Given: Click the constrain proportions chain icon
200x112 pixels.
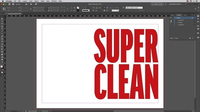Looking at the screenshot, I should pyautogui.click(x=31, y=9).
